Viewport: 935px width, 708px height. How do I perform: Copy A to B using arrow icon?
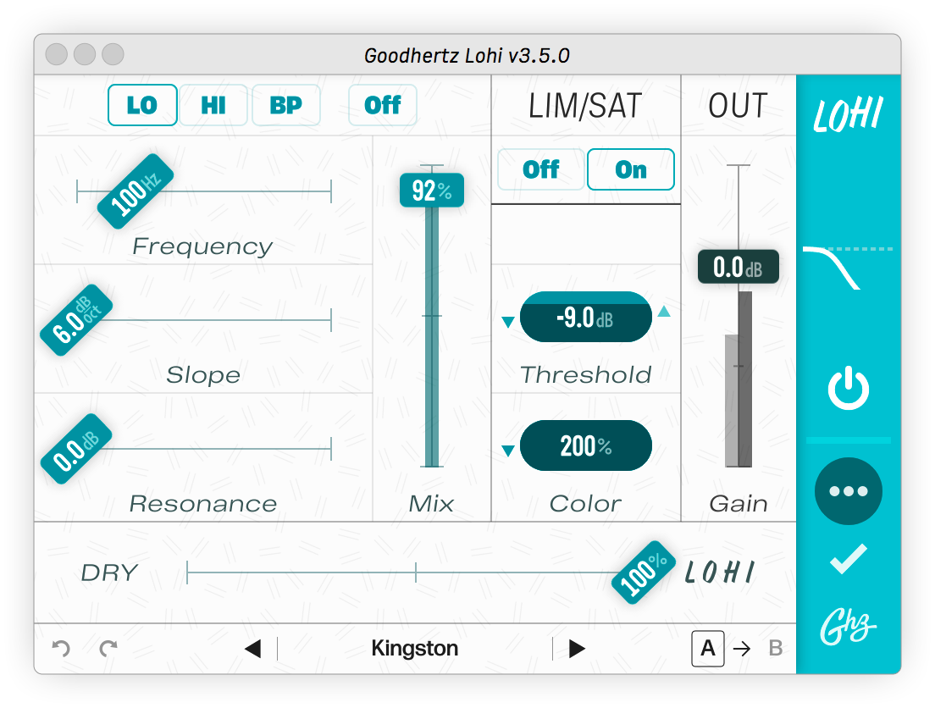pos(742,649)
